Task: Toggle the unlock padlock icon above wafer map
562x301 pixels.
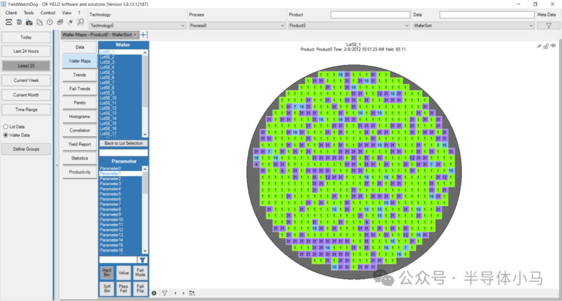Action: [x=546, y=46]
